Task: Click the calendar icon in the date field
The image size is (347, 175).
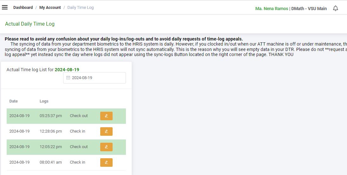Action: pyautogui.click(x=68, y=78)
